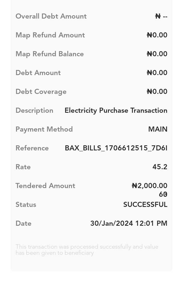Select the BAX_BILLS reference number
This screenshot has width=183, height=283.
[x=116, y=148]
